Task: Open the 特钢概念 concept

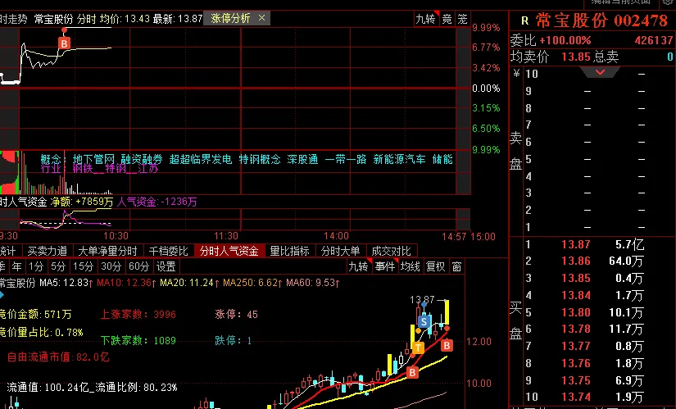Action: 260,159
